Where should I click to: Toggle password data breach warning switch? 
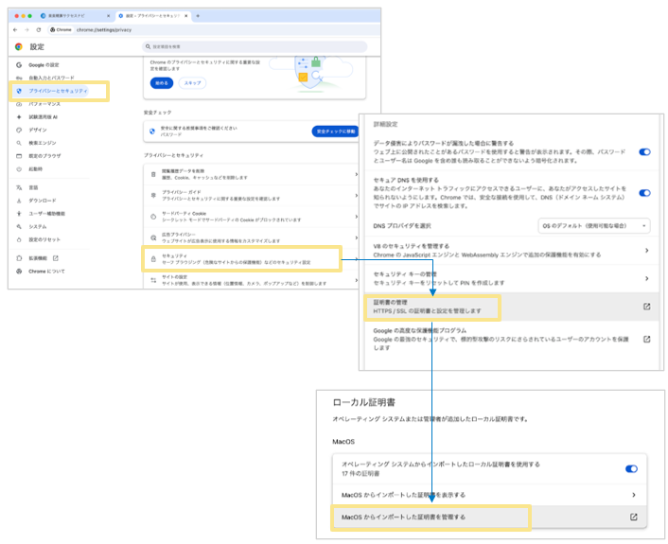point(644,151)
